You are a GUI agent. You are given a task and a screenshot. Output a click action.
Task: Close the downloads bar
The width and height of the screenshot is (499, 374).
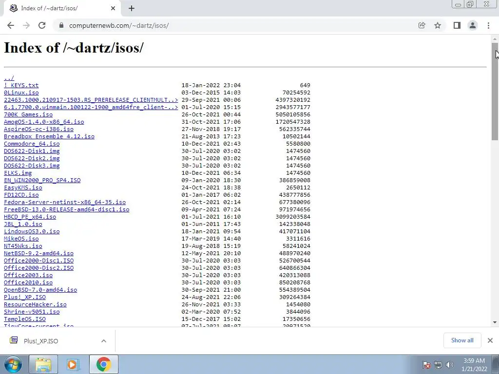[490, 340]
